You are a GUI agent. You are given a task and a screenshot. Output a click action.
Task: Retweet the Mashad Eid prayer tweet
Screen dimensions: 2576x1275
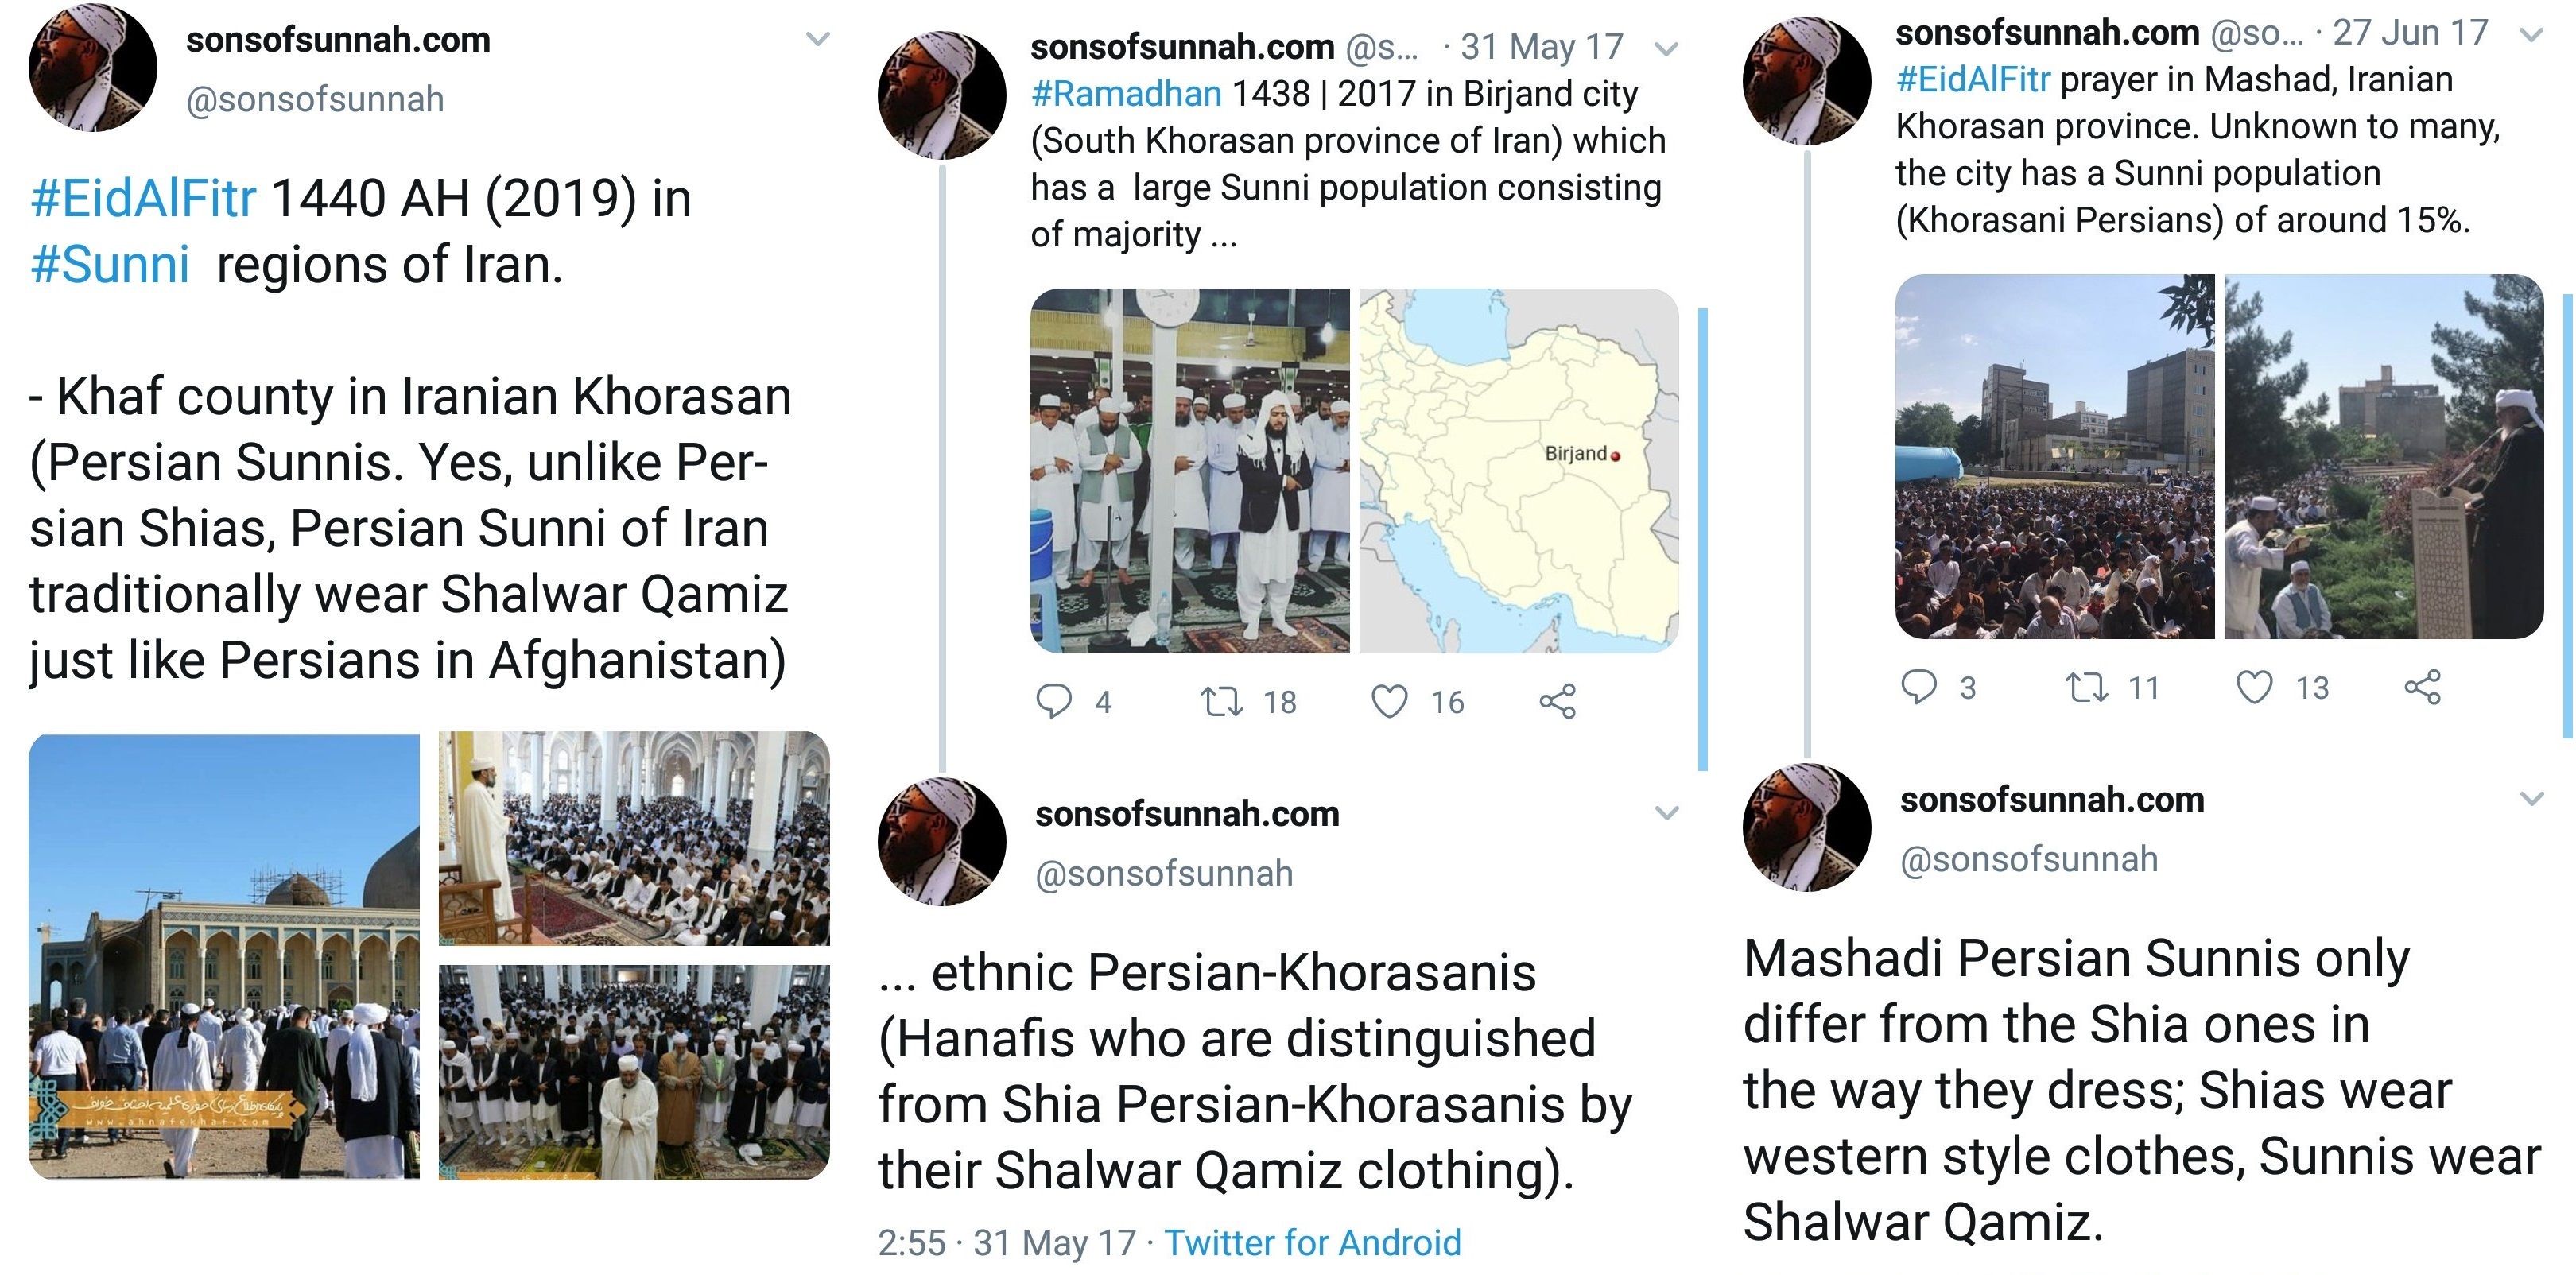pyautogui.click(x=2086, y=687)
